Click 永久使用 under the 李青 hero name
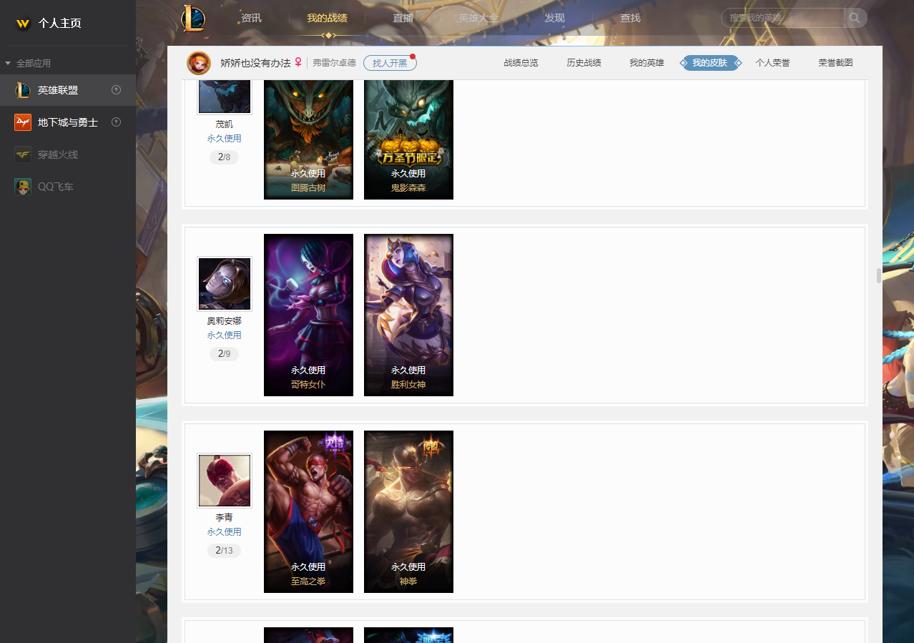 (225, 532)
